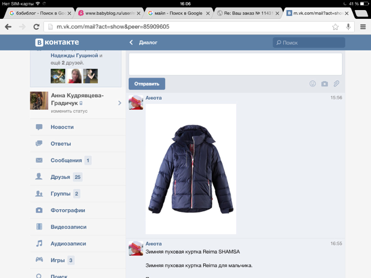Switch to the babyblog.ru tab
Image resolution: width=371 pixels, height=278 pixels.
tap(108, 13)
